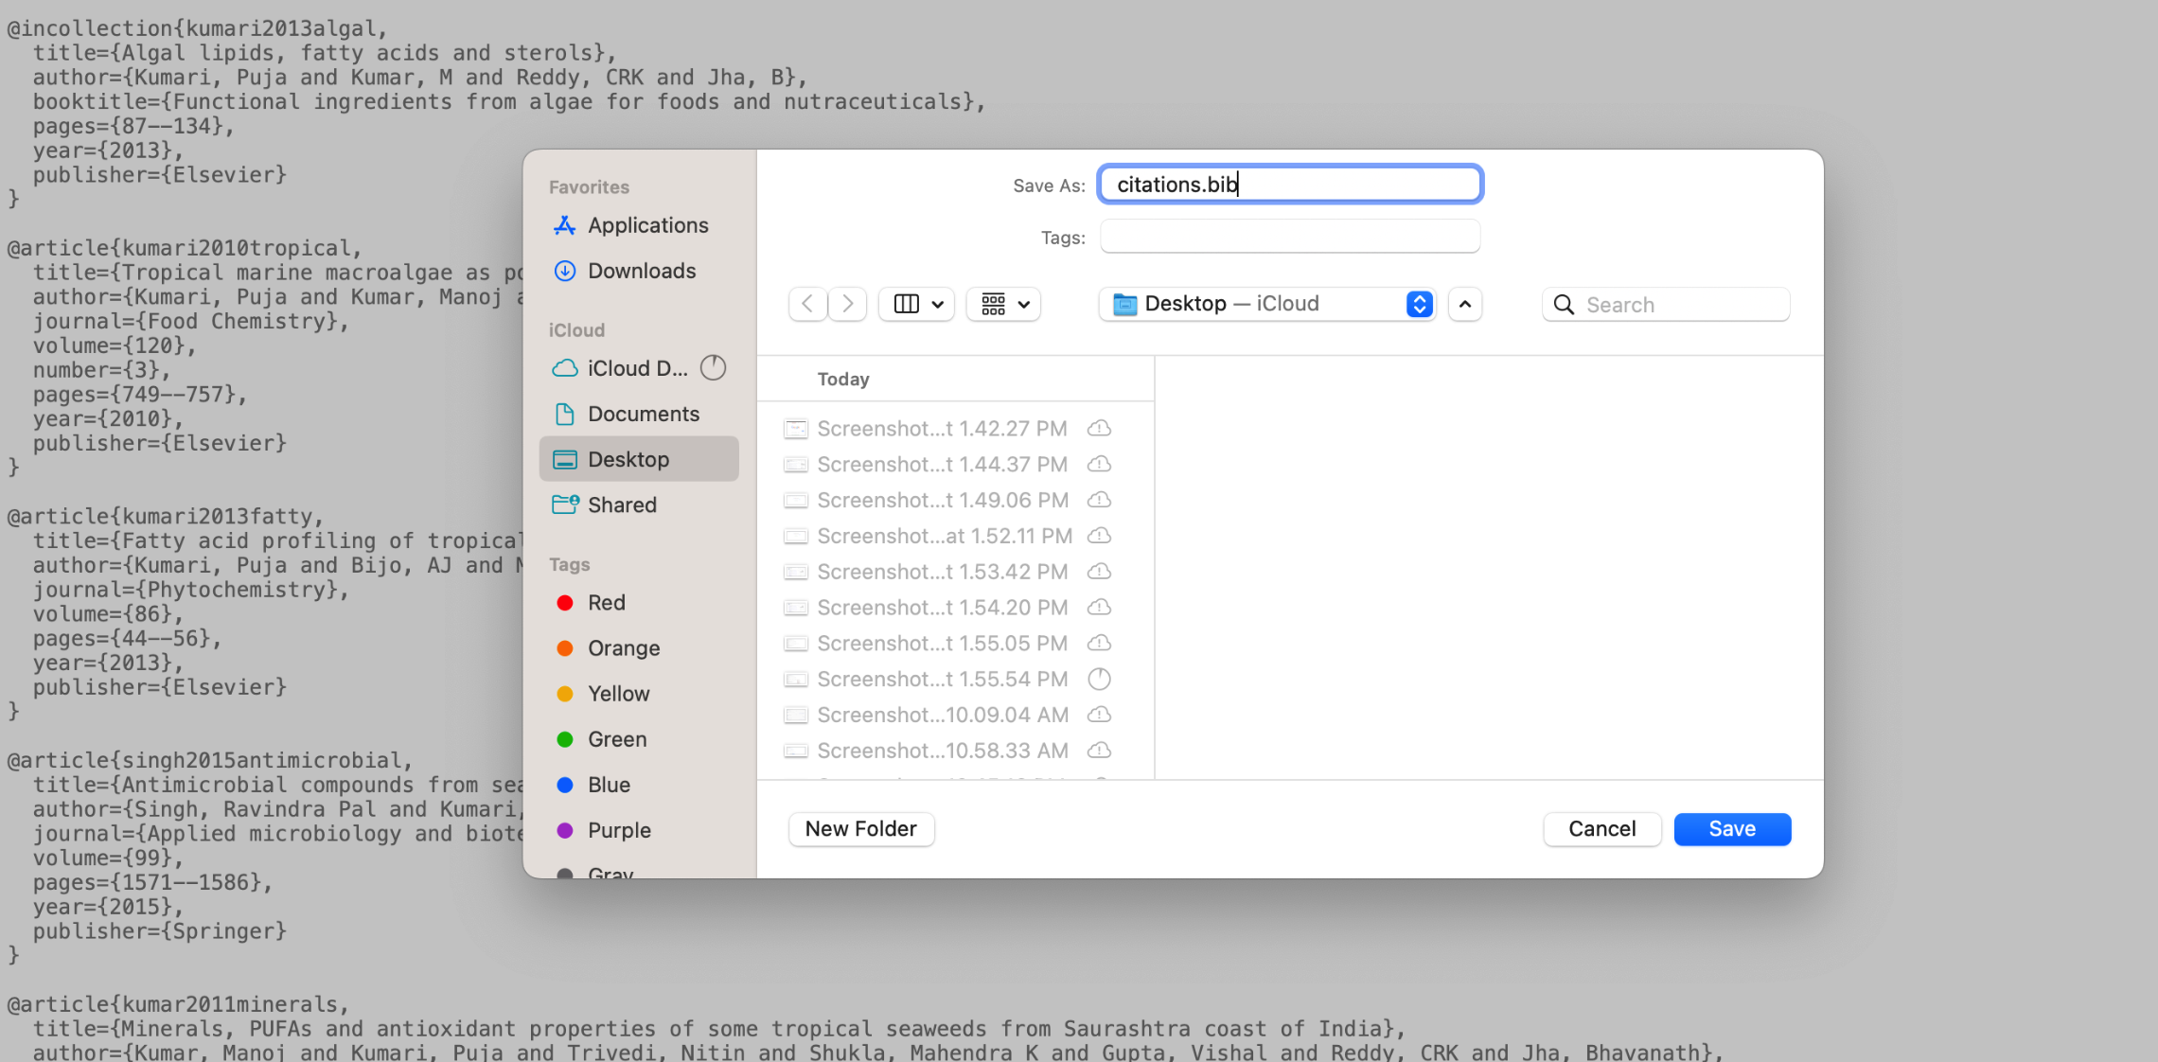
Task: Click the cloud icon beside Screenshot 1.49.06 PM
Action: (1099, 500)
